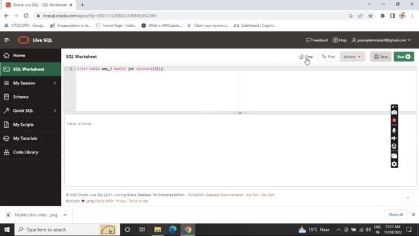Open Schema in the sidebar

tap(31, 97)
